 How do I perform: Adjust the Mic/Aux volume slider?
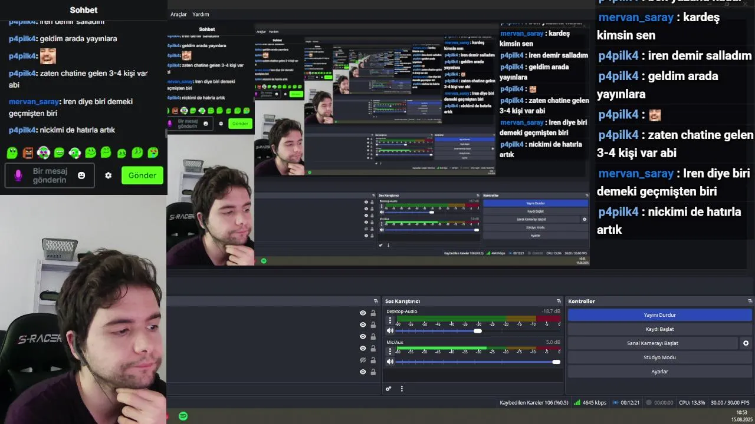click(556, 362)
